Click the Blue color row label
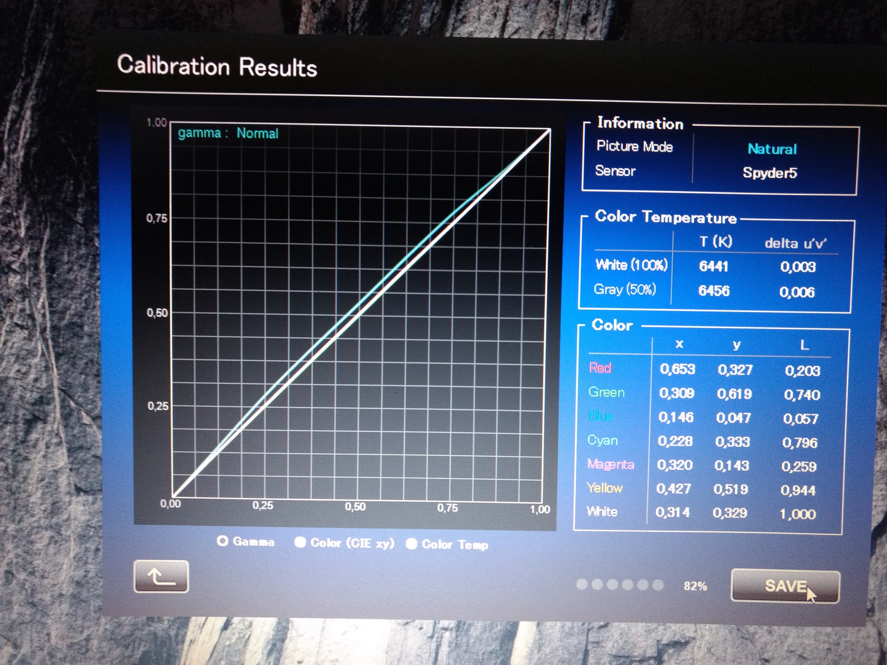Image resolution: width=887 pixels, height=665 pixels. [x=600, y=417]
